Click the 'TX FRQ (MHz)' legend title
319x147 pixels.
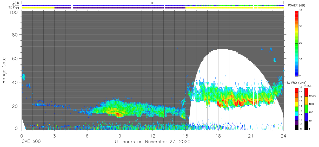click(296, 83)
